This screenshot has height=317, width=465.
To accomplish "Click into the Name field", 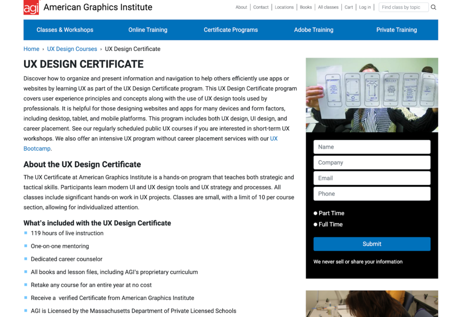I will (372, 147).
